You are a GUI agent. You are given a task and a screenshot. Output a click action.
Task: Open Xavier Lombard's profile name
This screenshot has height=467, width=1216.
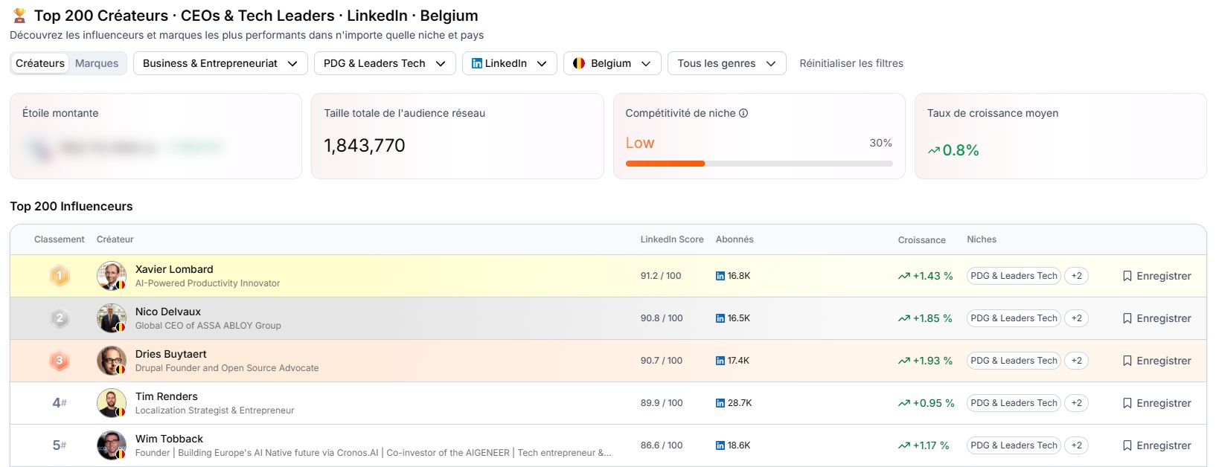[174, 269]
